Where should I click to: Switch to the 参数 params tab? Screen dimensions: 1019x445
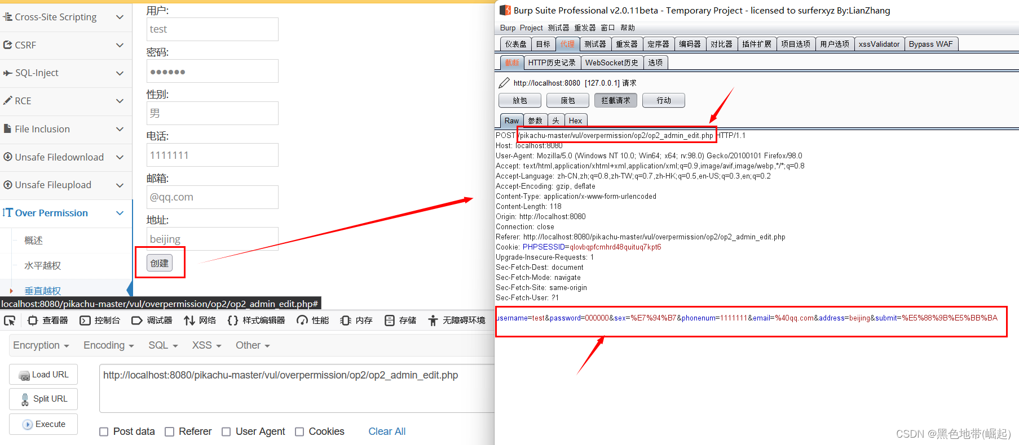pyautogui.click(x=535, y=121)
